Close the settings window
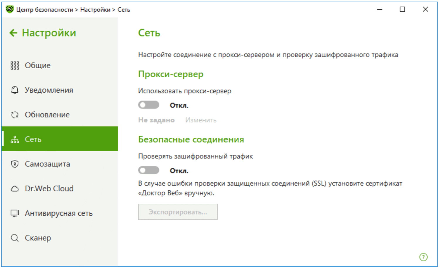The height and width of the screenshot is (269, 440). pos(425,9)
